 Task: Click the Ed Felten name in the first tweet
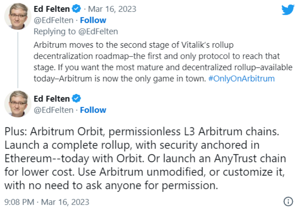pyautogui.click(x=52, y=9)
